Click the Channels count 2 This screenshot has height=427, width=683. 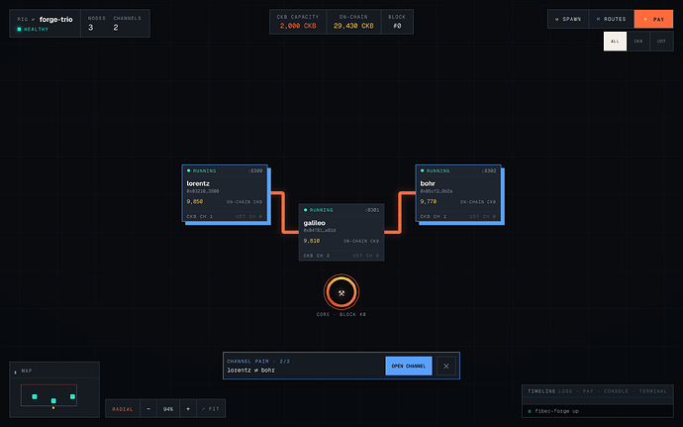point(116,28)
